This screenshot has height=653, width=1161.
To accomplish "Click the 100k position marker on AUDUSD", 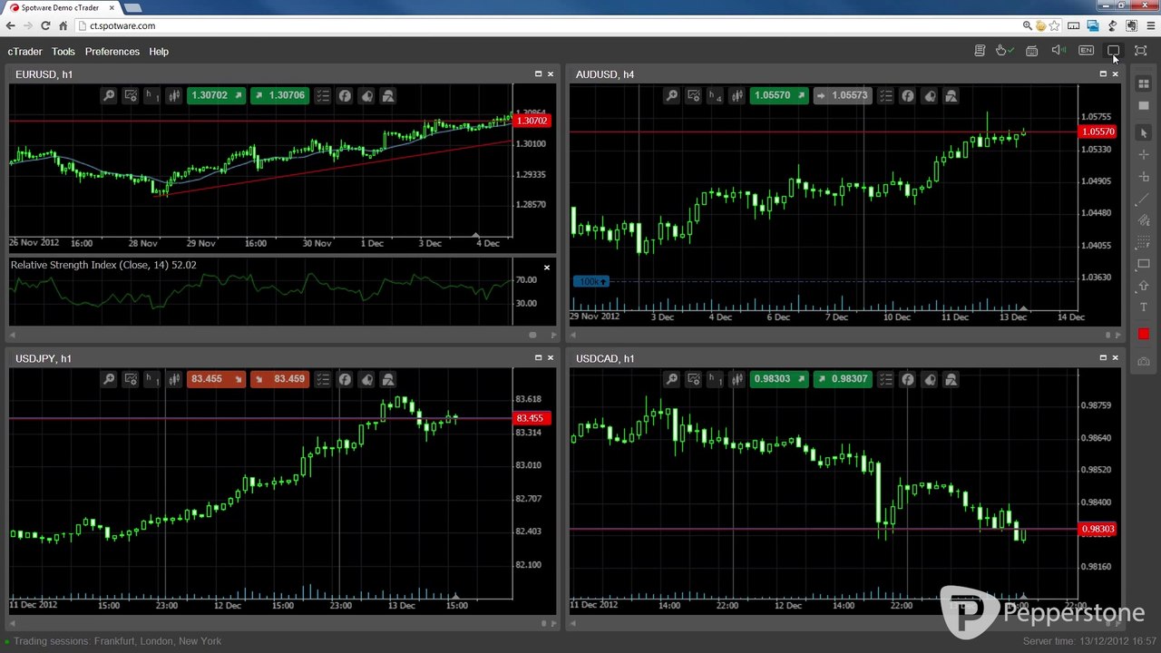I will coord(591,281).
